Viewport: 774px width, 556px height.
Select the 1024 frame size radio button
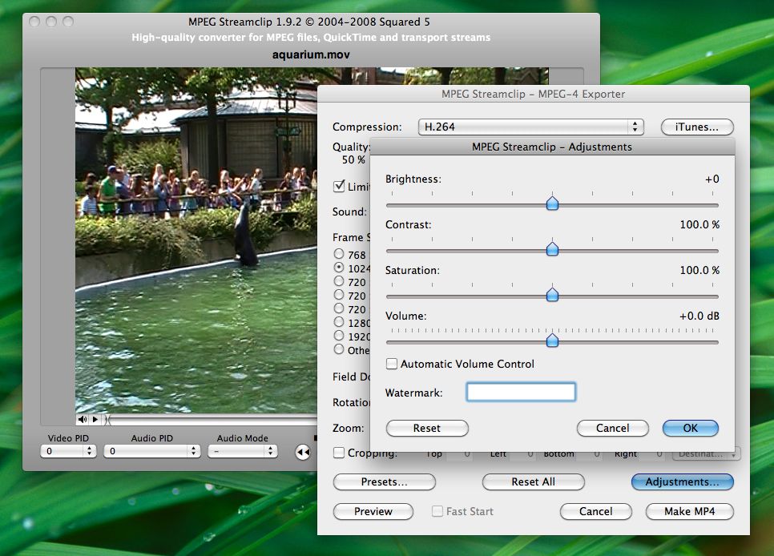coord(339,267)
